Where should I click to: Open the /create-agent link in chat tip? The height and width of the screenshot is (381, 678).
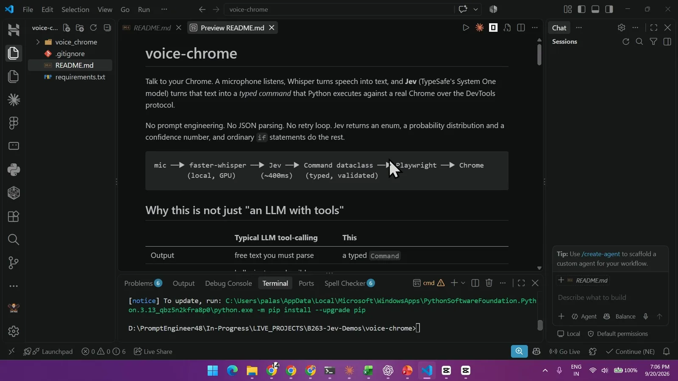[600, 254]
